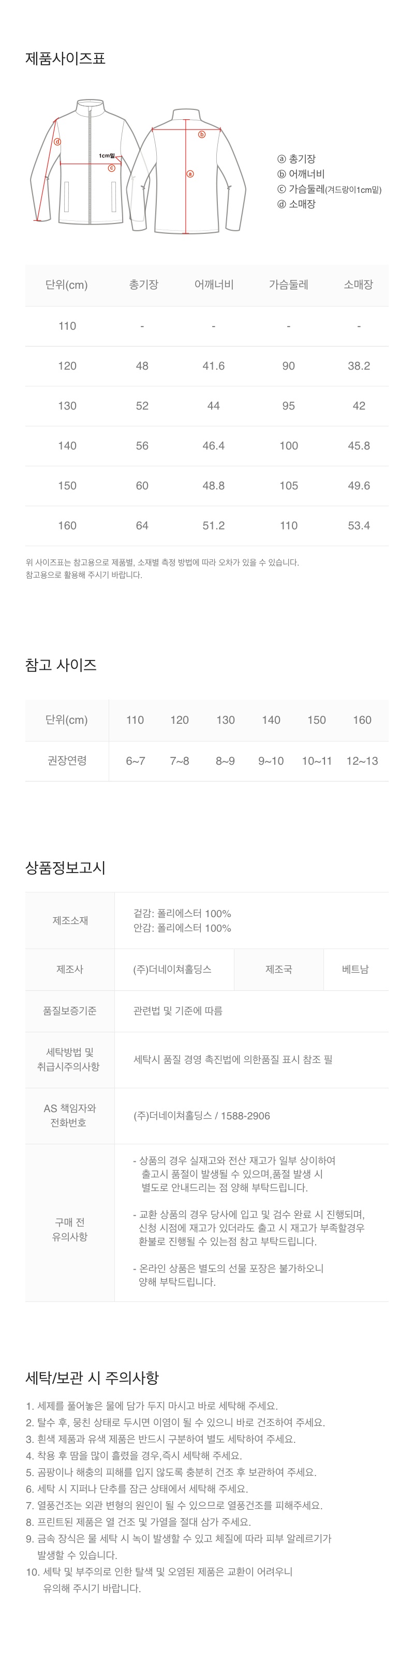This screenshot has height=1656, width=414.
Task: Click the red ⓓ sleeve marker on front jacket
Action: (57, 142)
